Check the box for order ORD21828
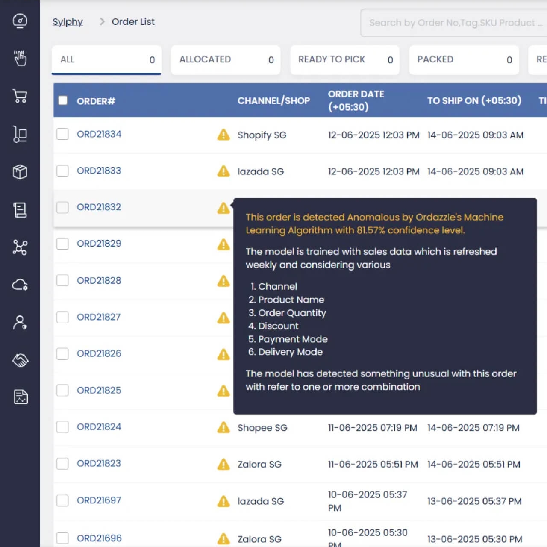Viewport: 547px width, 547px height. (63, 280)
